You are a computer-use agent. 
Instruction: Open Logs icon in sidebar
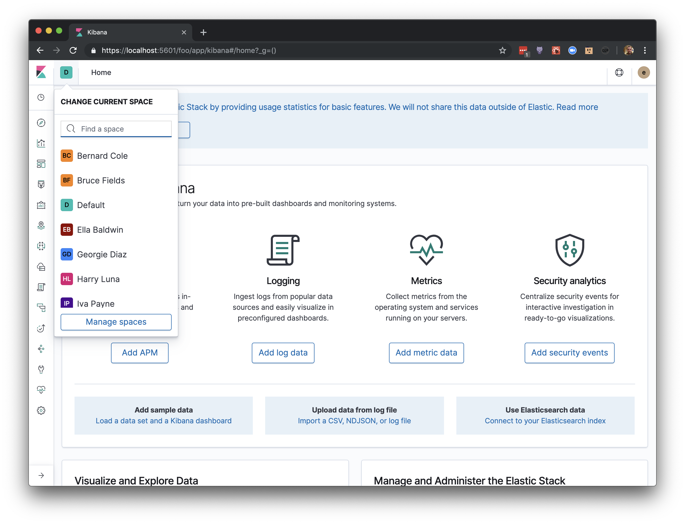41,287
